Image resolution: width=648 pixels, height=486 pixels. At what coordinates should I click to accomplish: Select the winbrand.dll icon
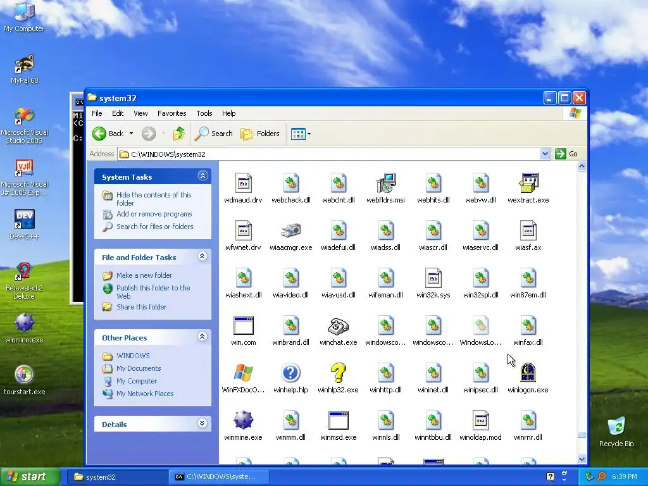coord(290,325)
